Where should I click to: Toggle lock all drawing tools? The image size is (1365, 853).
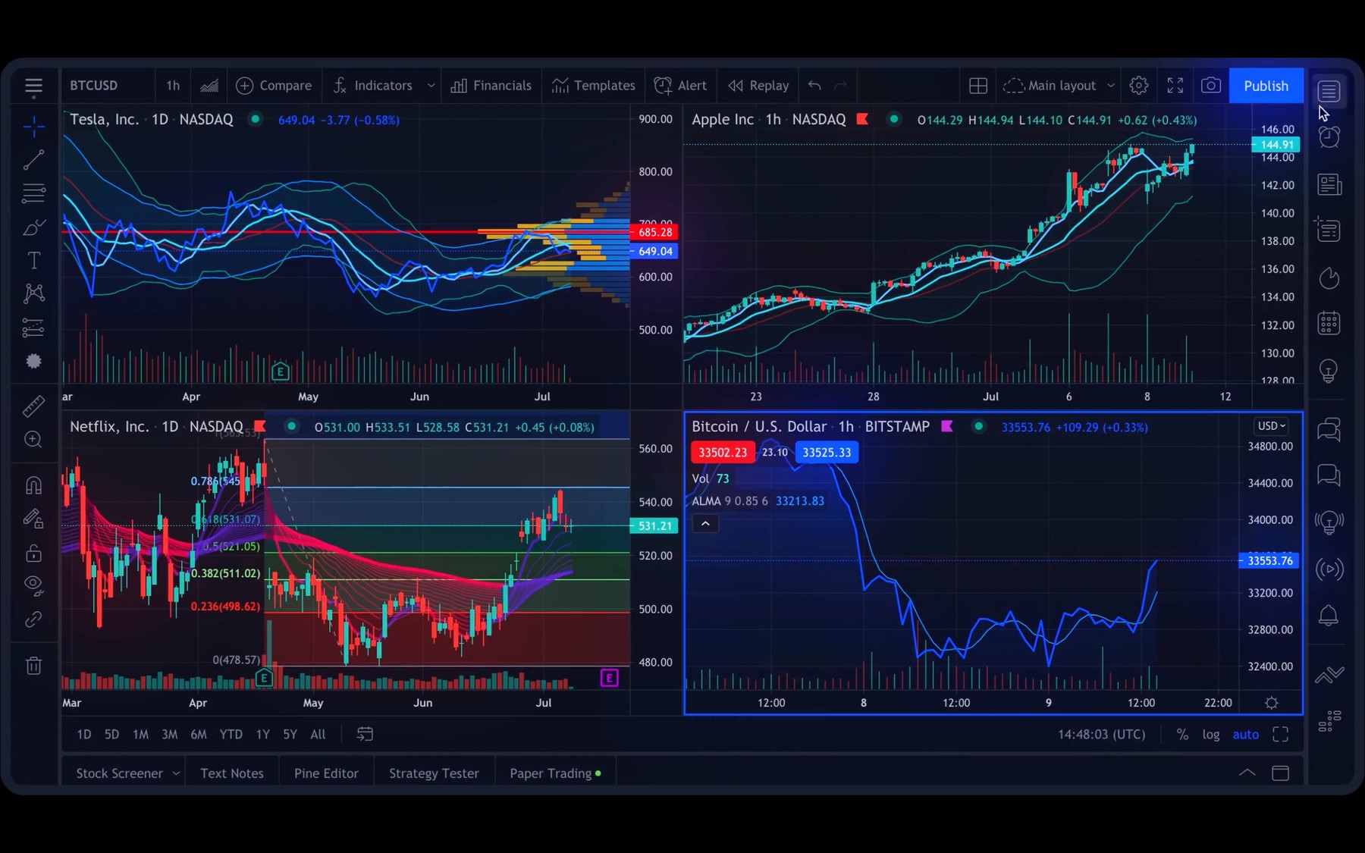coord(33,553)
